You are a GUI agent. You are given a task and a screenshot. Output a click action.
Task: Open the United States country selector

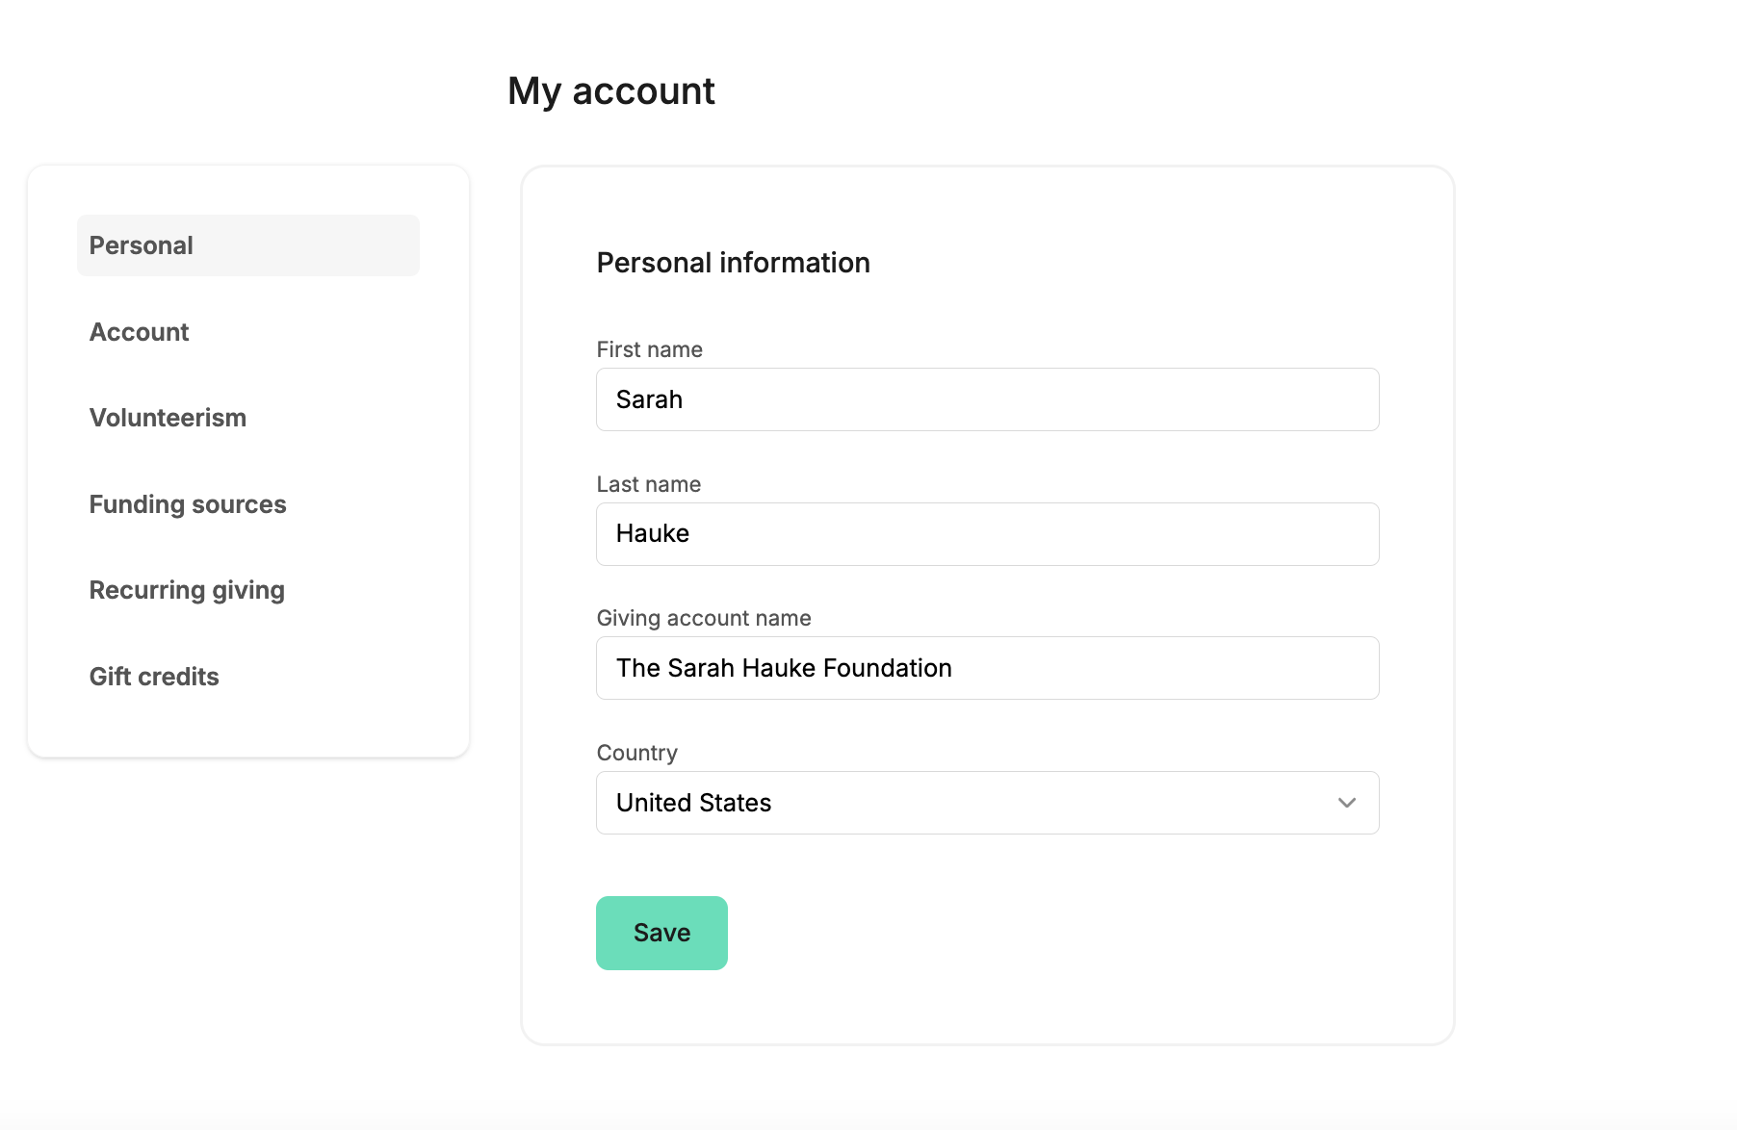963,803
